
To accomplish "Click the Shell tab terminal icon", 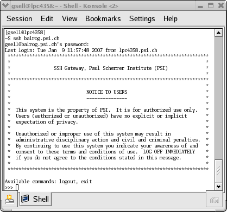I will pyautogui.click(x=25, y=199).
